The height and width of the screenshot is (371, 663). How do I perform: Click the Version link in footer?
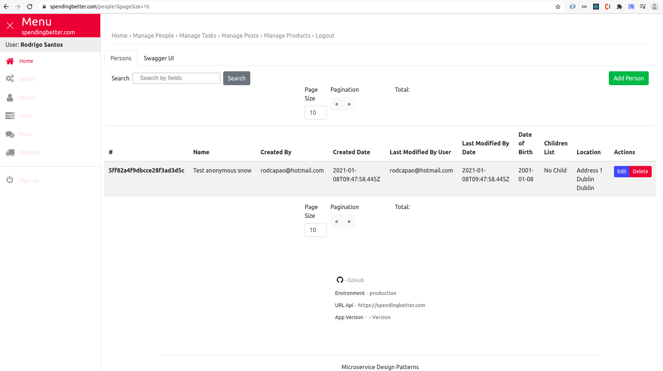381,317
